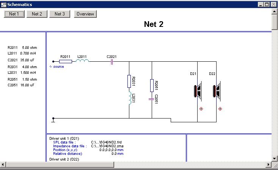The width and height of the screenshot is (278, 170).
Task: Click the vertical scrollbar up arrow
Action: tap(274, 11)
